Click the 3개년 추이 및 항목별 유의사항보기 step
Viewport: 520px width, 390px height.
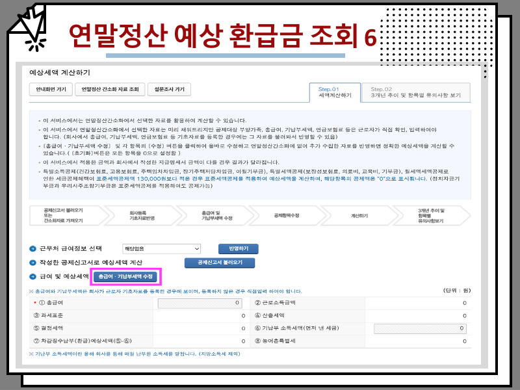pos(431,216)
